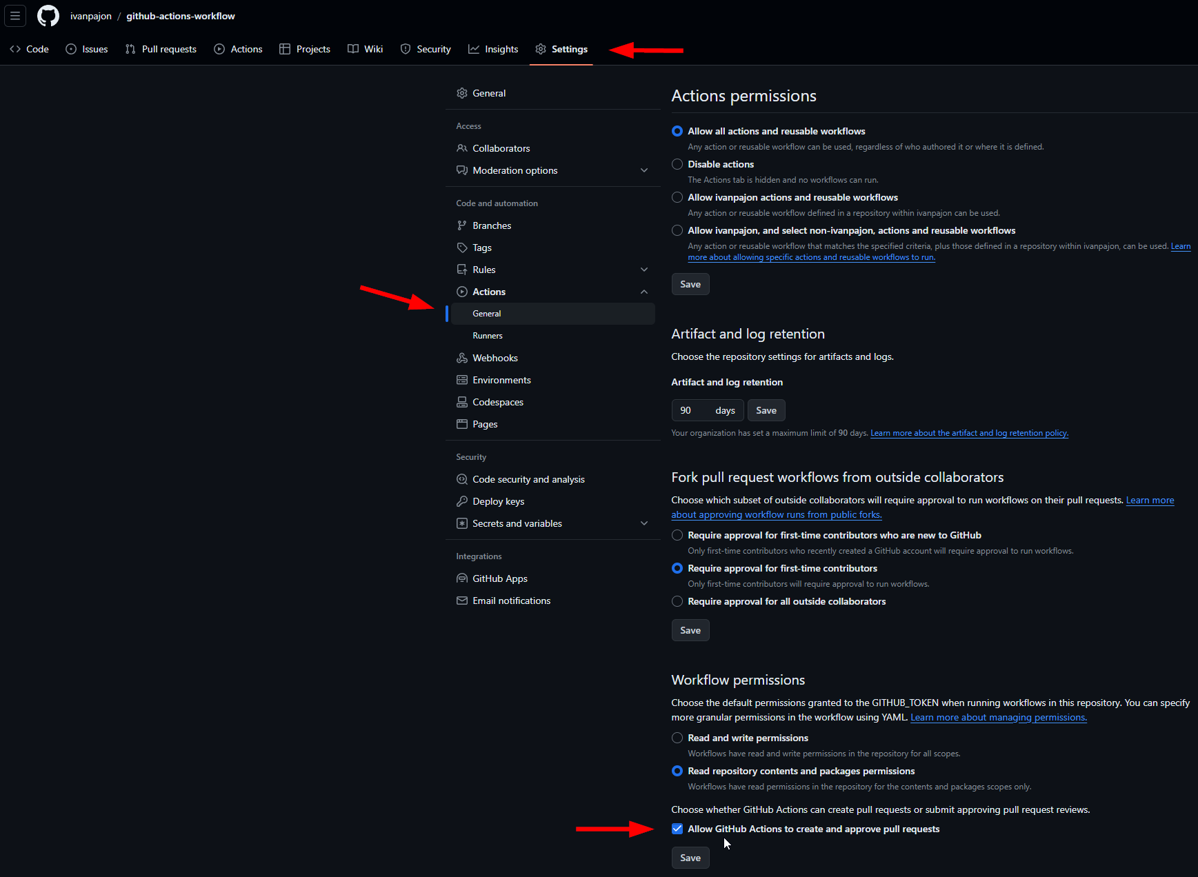The image size is (1198, 877).
Task: Click the Environments server icon
Action: pos(462,380)
